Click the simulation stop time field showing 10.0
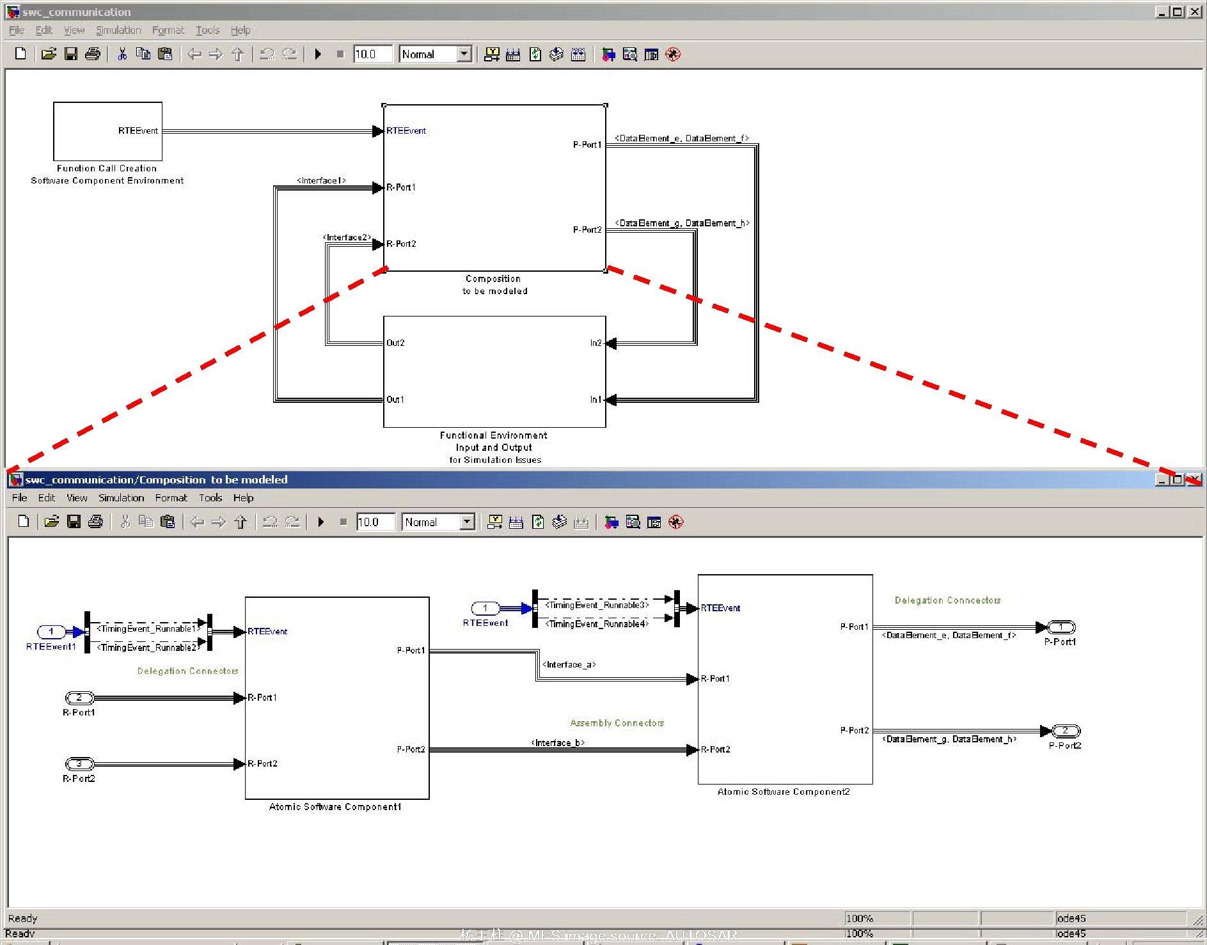1207x945 pixels. point(373,54)
